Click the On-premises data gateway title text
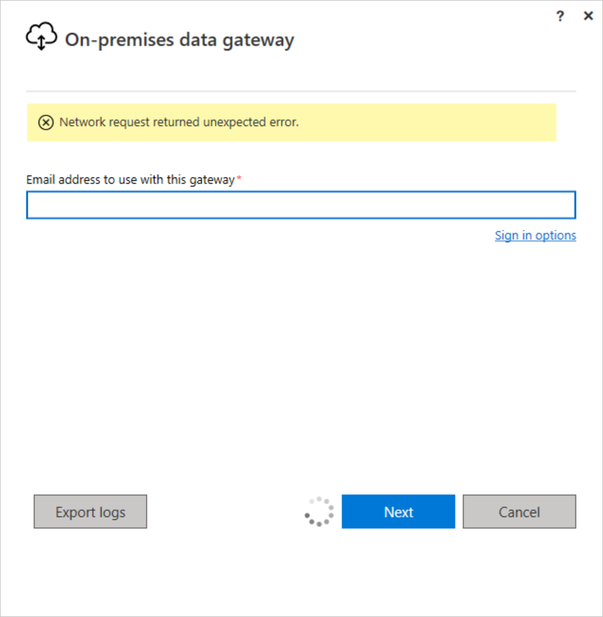Viewport: 603px width, 617px height. point(179,39)
